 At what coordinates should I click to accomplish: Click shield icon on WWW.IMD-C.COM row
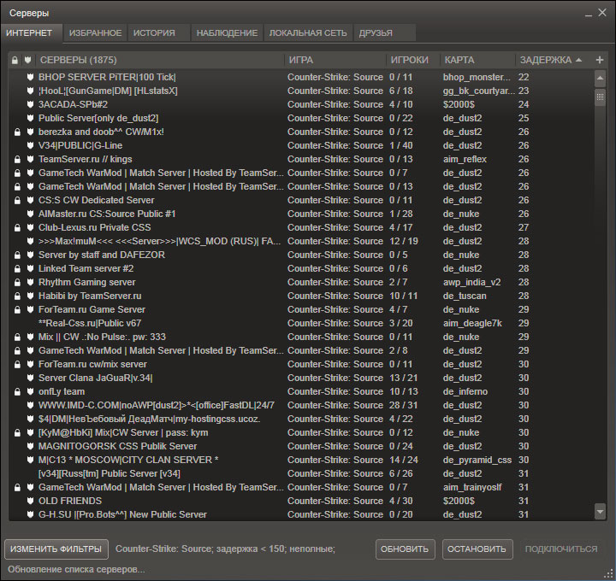[x=30, y=405]
